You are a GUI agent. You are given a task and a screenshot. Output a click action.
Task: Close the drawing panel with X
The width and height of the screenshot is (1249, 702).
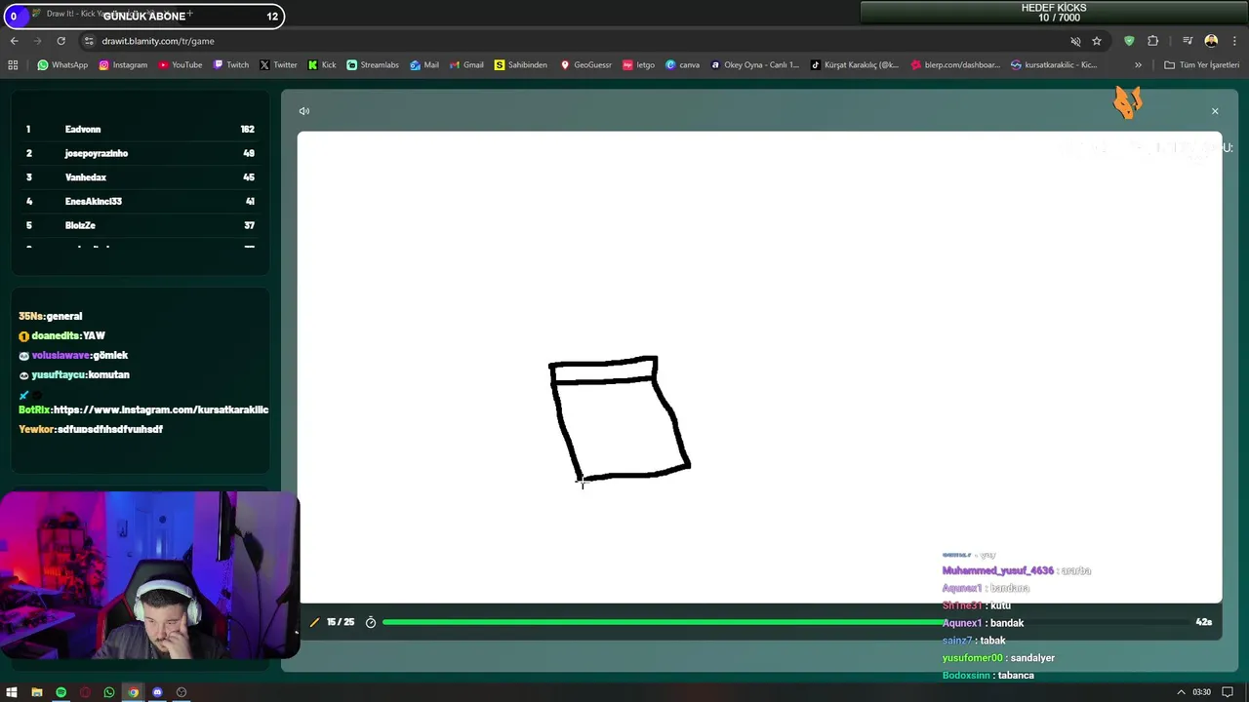pyautogui.click(x=1215, y=111)
